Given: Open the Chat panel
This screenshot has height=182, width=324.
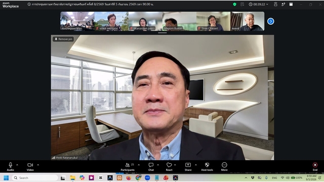Looking at the screenshot, I should (x=151, y=167).
